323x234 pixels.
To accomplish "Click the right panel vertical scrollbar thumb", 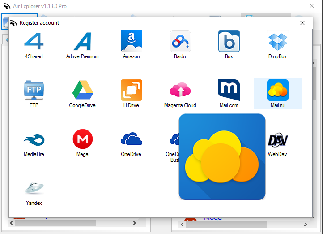I will pos(314,82).
